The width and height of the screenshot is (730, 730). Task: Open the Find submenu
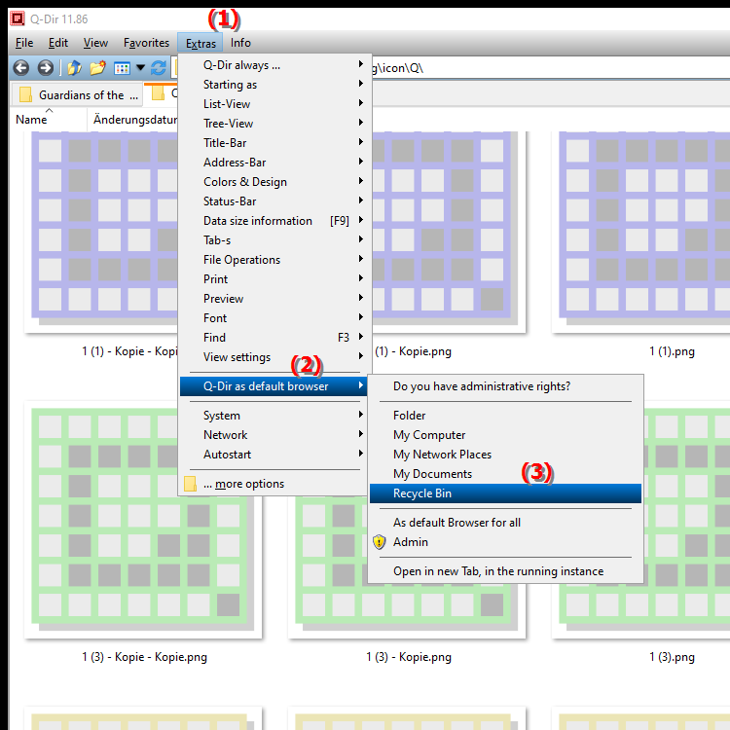274,338
